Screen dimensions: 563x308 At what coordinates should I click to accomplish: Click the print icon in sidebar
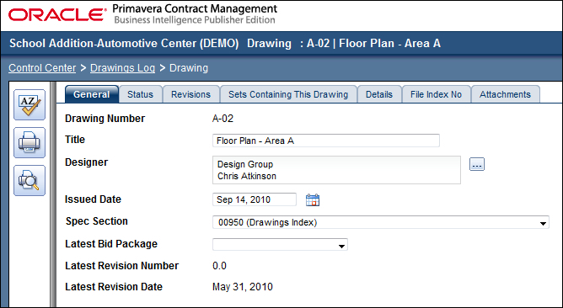[x=29, y=143]
